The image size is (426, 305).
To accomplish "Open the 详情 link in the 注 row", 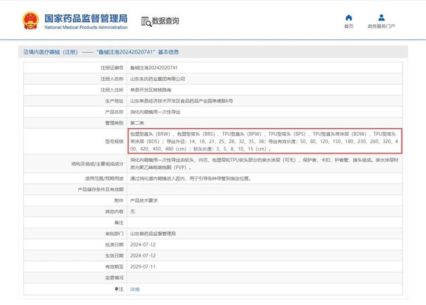I will pyautogui.click(x=135, y=289).
